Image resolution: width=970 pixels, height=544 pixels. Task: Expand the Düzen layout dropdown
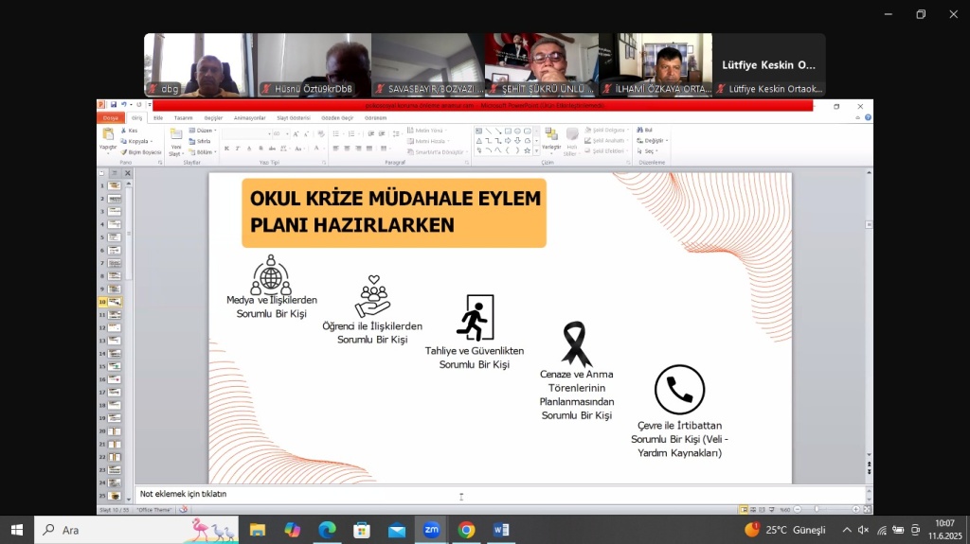[x=205, y=131]
